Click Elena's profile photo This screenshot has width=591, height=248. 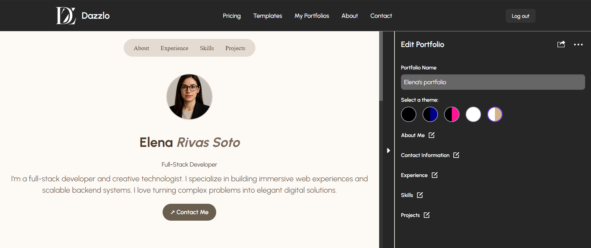(x=189, y=96)
